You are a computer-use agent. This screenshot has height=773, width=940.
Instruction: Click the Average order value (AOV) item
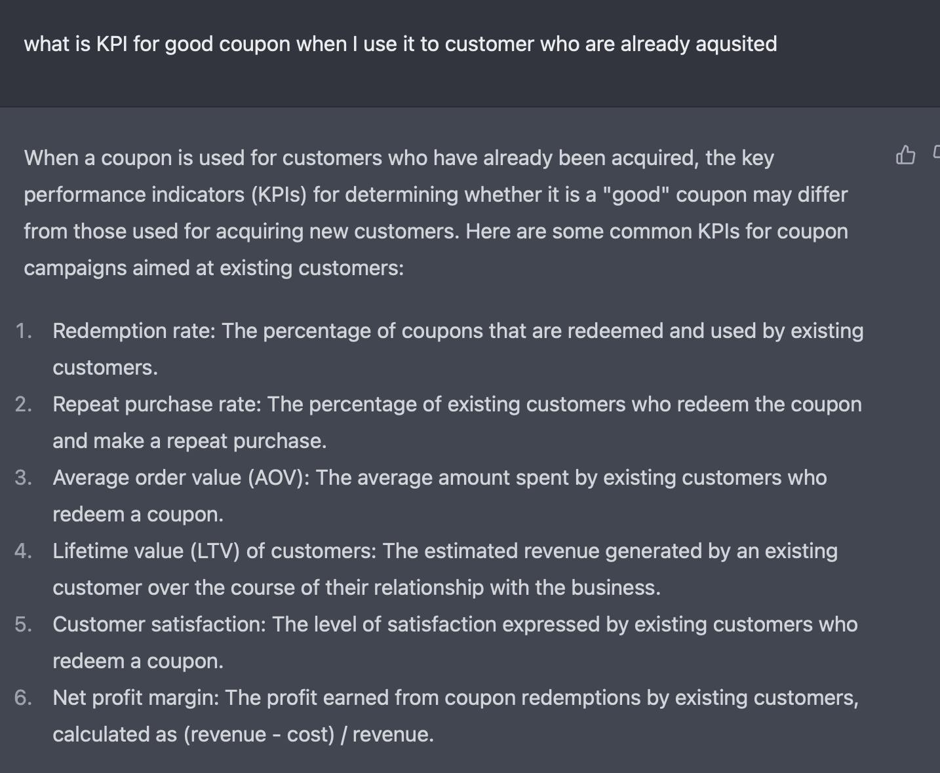click(x=440, y=496)
